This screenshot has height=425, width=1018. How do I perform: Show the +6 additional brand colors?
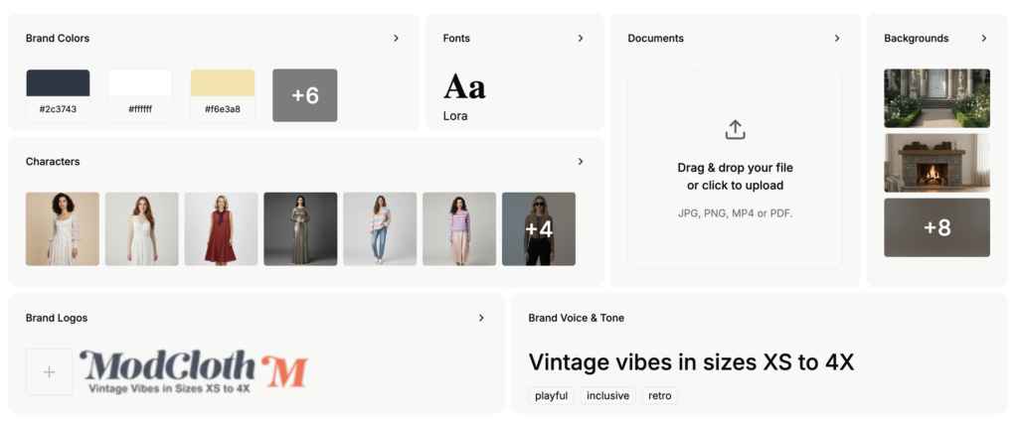[x=305, y=95]
